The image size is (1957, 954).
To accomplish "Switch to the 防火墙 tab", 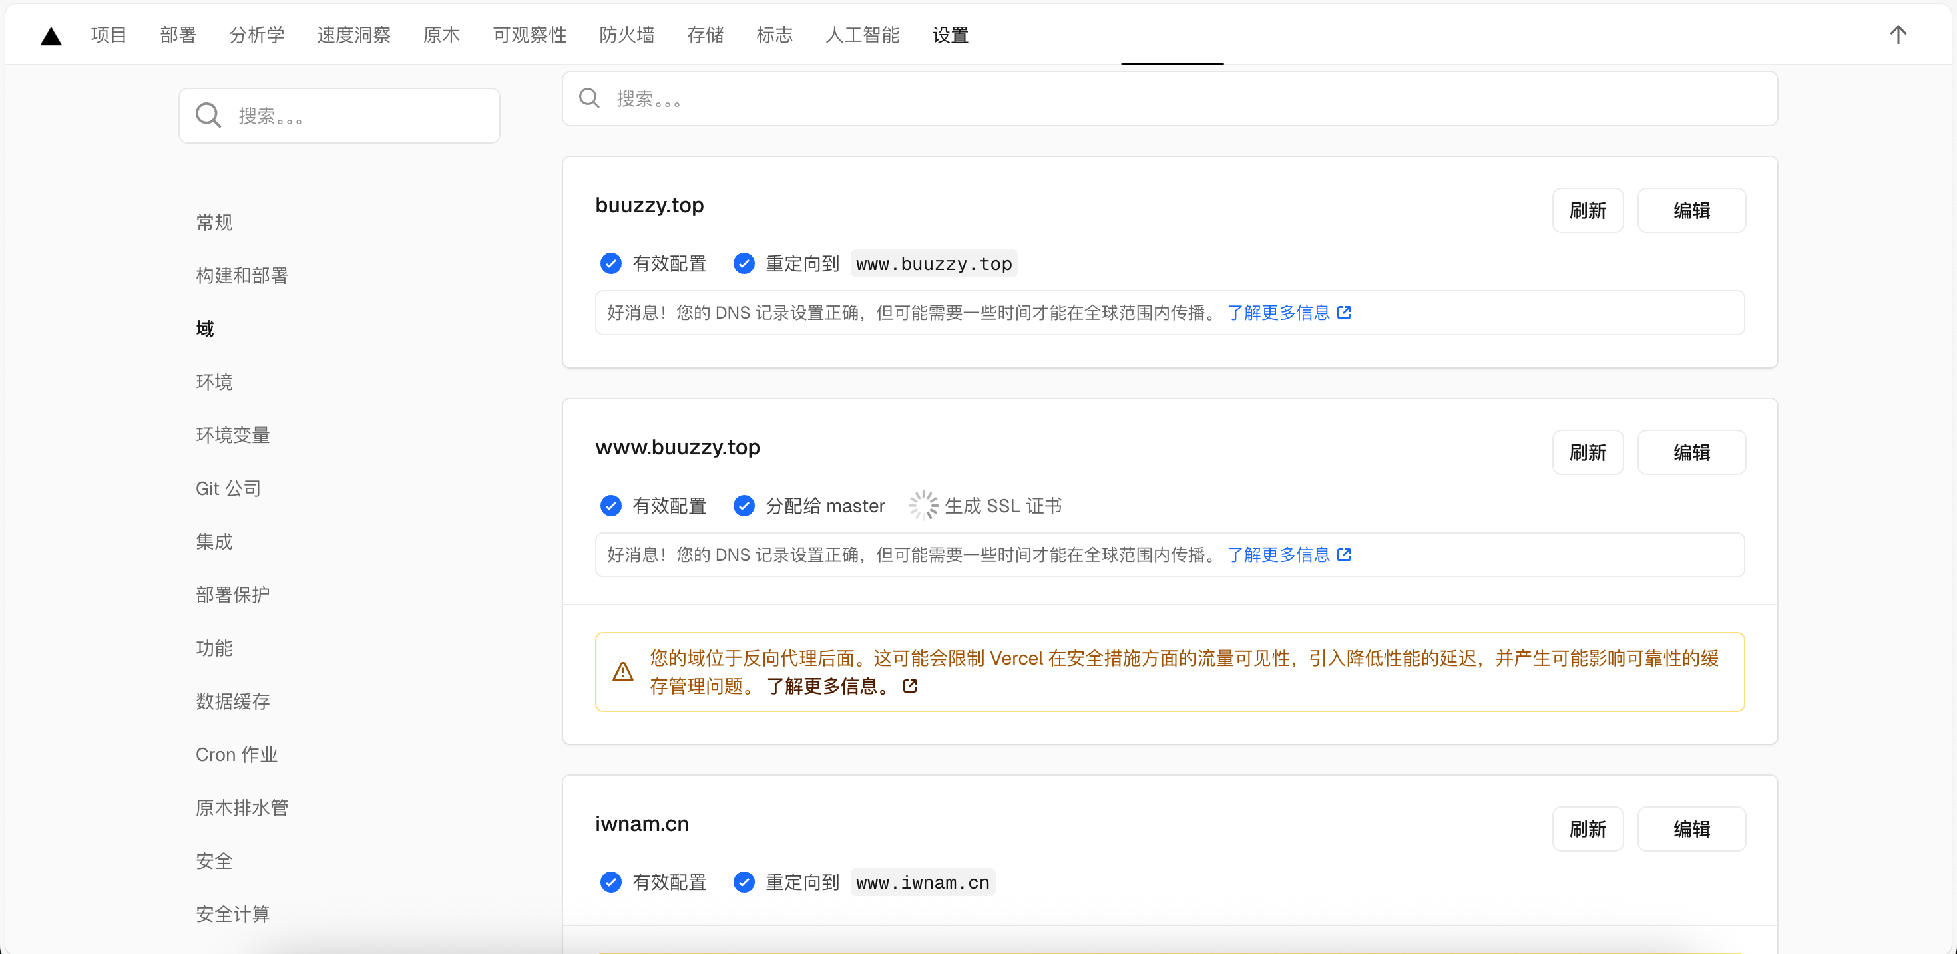I will 627,35.
